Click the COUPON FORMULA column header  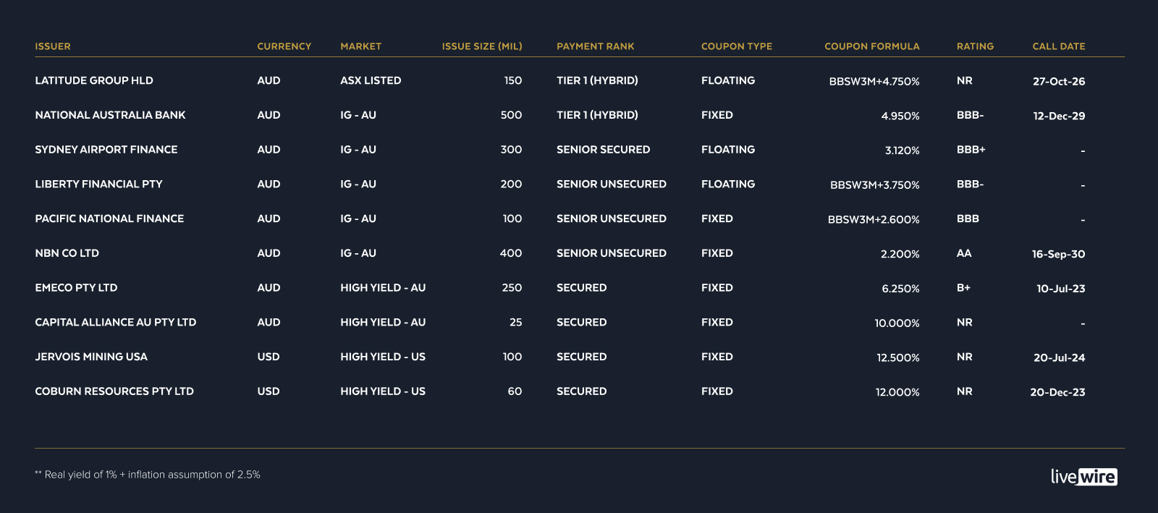coord(871,46)
